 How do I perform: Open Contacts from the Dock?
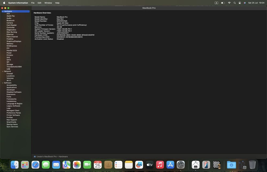[x=108, y=165]
